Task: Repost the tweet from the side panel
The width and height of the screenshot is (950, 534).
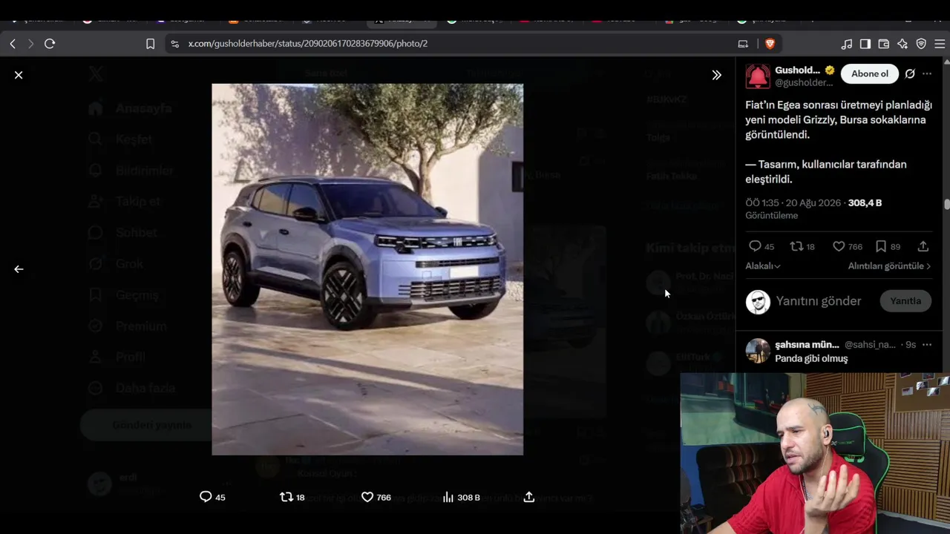Action: (x=796, y=246)
